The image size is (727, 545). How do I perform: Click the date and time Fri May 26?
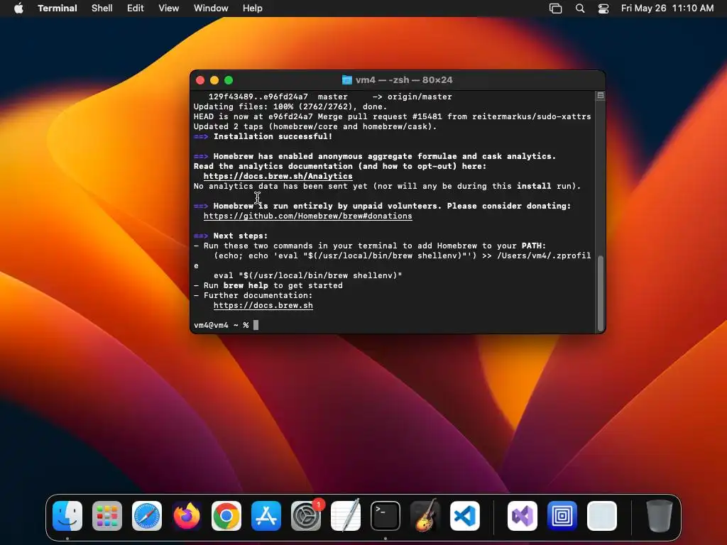pyautogui.click(x=667, y=8)
